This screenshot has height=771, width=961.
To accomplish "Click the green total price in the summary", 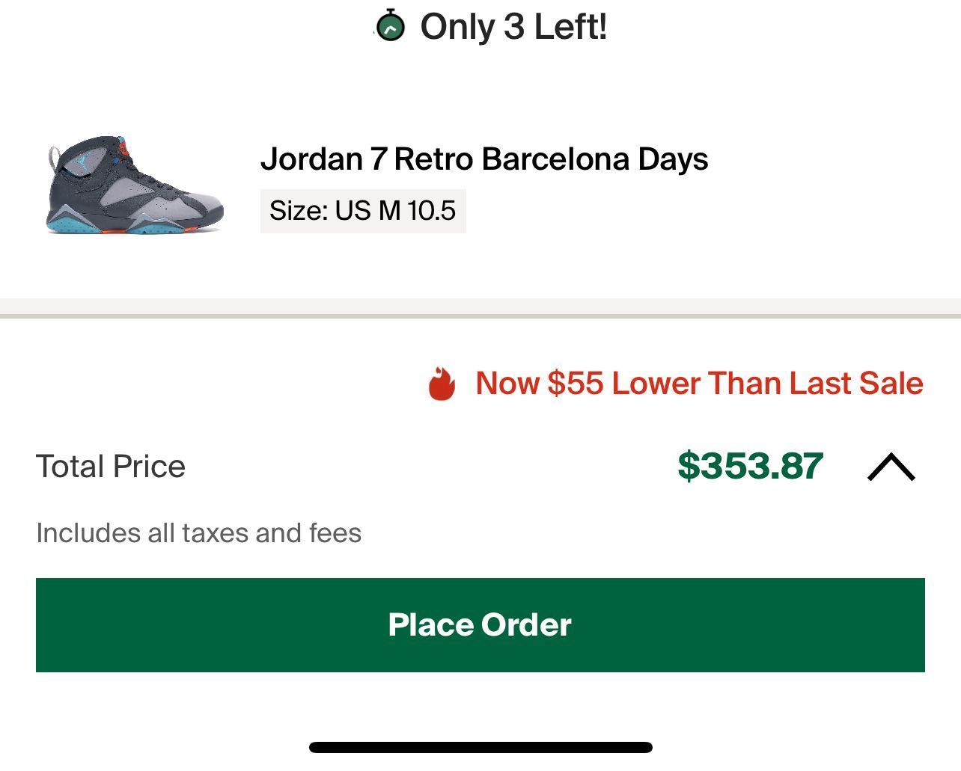I will coord(750,466).
